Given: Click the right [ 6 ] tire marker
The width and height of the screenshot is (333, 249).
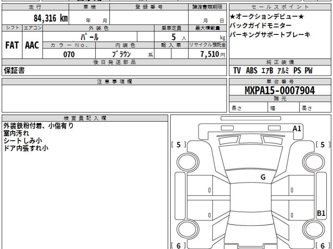Looking at the screenshot, I should coord(323,246).
